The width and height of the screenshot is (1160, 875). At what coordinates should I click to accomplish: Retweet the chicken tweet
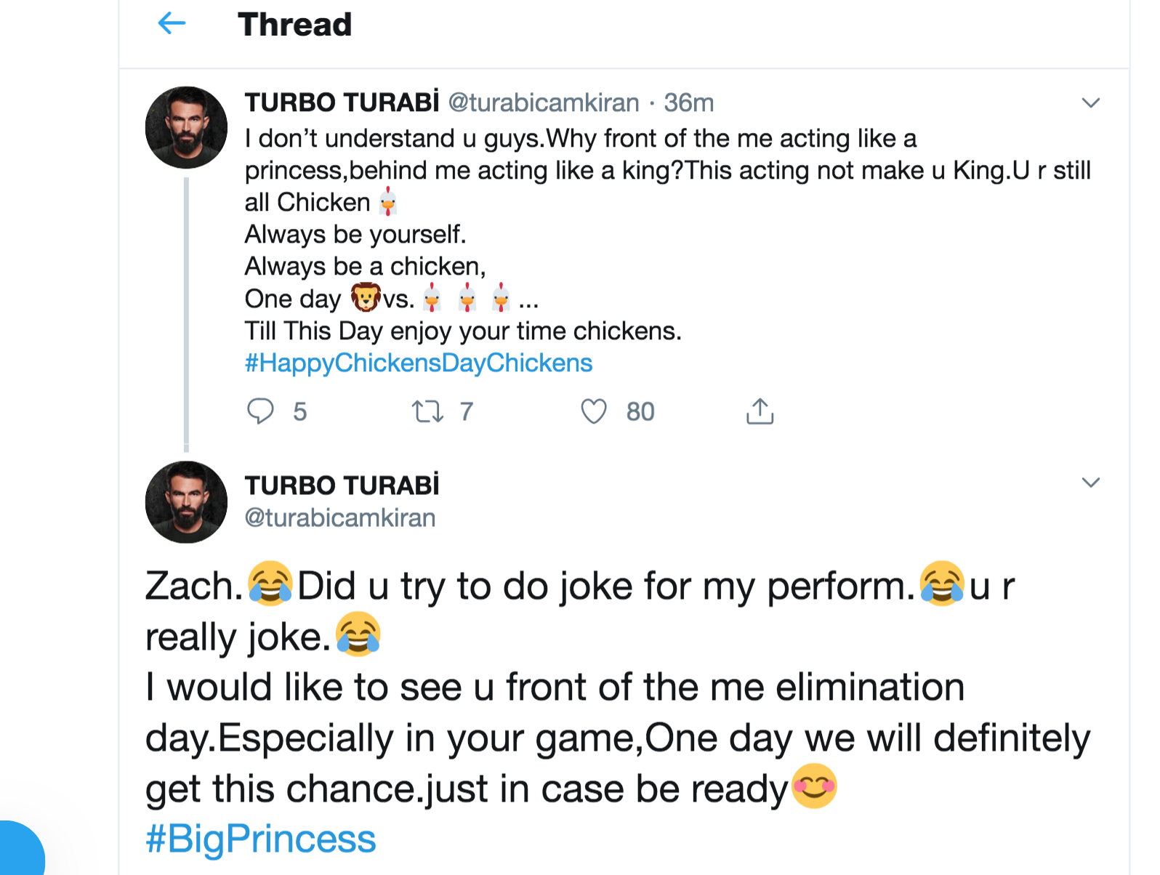tap(427, 411)
